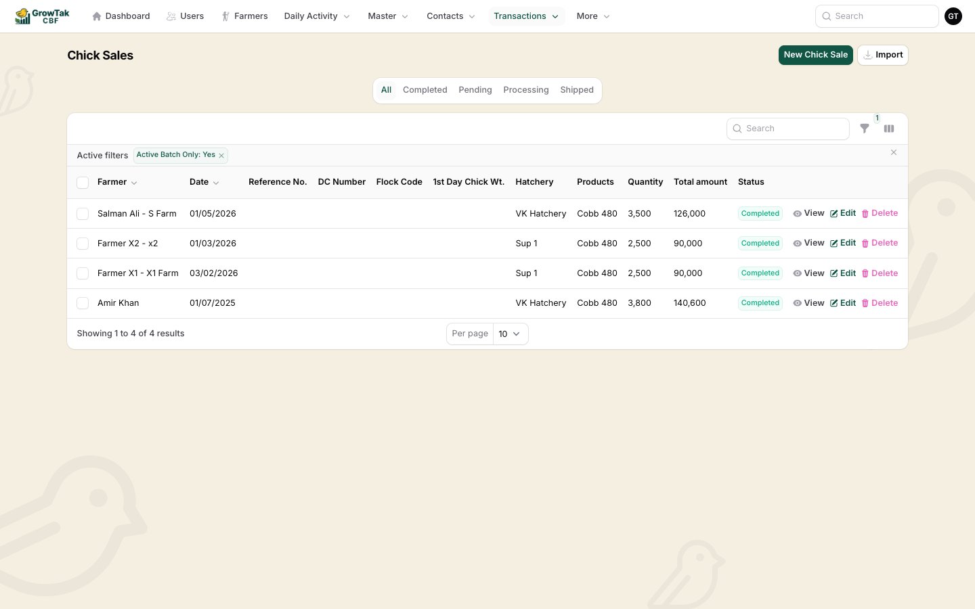975x609 pixels.
Task: Click the 01/07/2025 date cell
Action: coord(213,303)
